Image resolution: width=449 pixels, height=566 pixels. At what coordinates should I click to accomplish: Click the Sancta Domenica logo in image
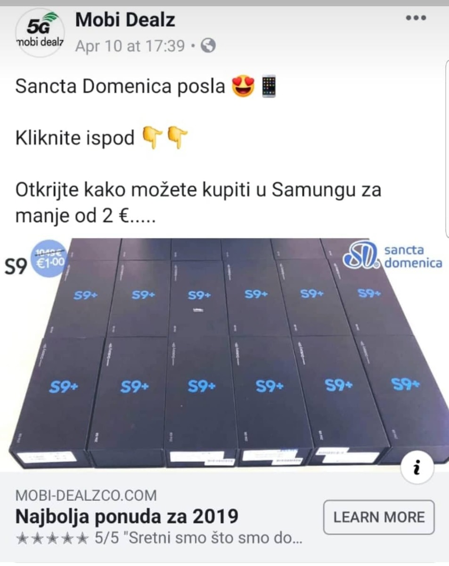[392, 257]
